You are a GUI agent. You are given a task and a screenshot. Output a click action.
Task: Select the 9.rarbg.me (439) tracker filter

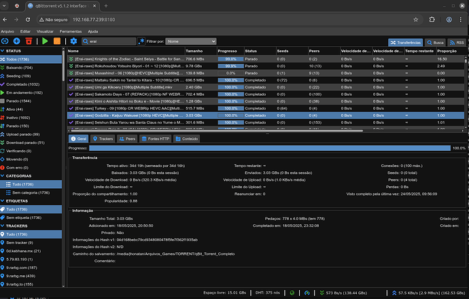31,276
